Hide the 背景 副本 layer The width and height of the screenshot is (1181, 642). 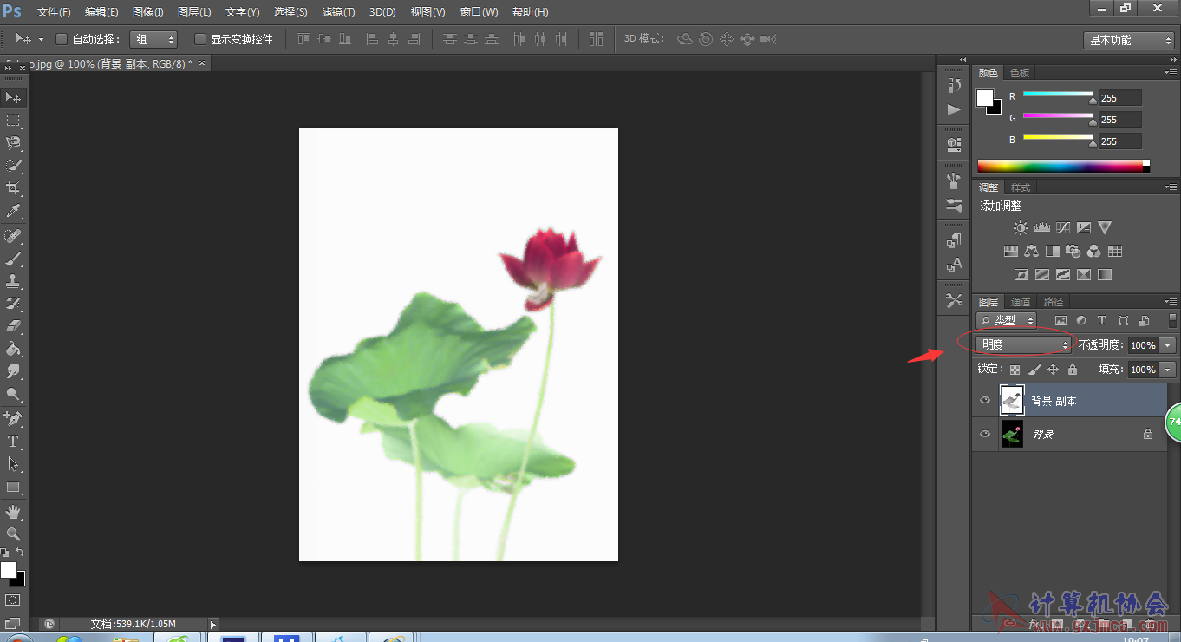(x=984, y=401)
